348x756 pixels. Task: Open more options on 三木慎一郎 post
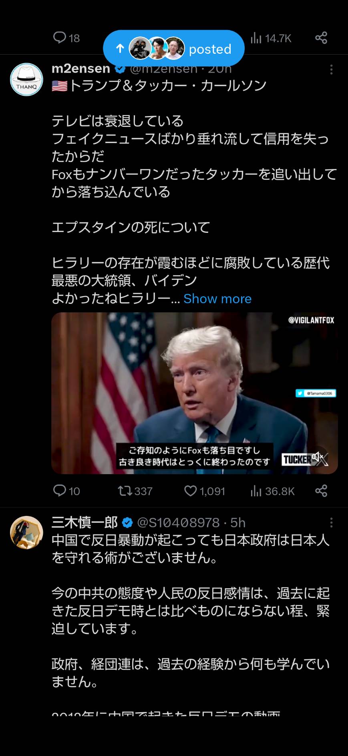331,522
